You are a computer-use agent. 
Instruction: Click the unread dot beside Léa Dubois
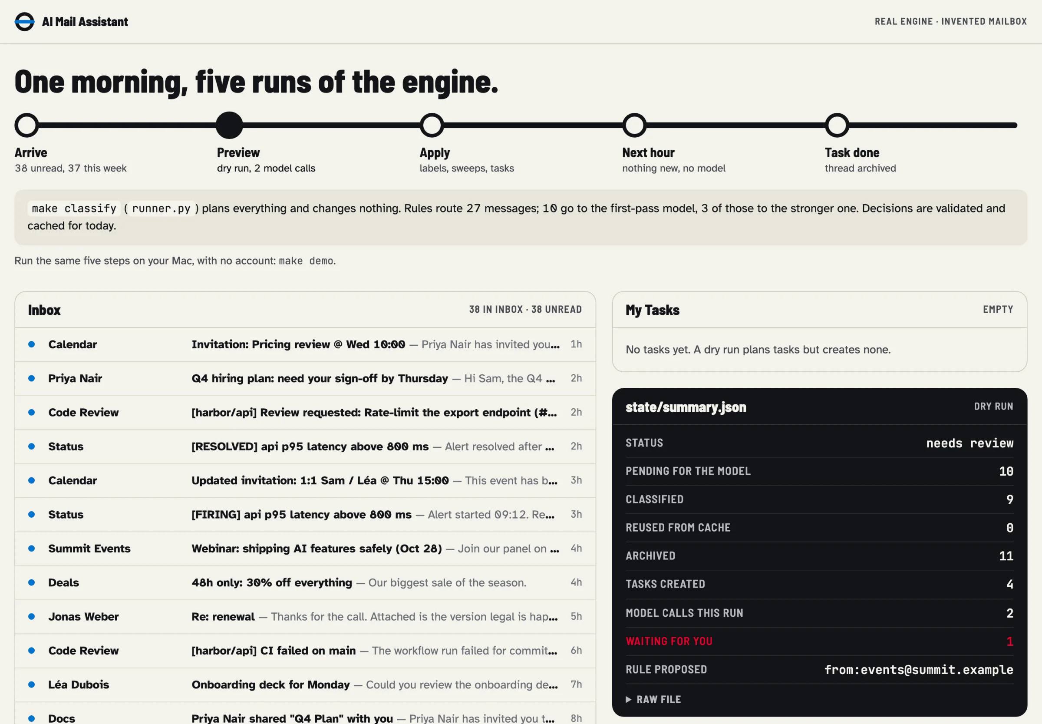31,684
